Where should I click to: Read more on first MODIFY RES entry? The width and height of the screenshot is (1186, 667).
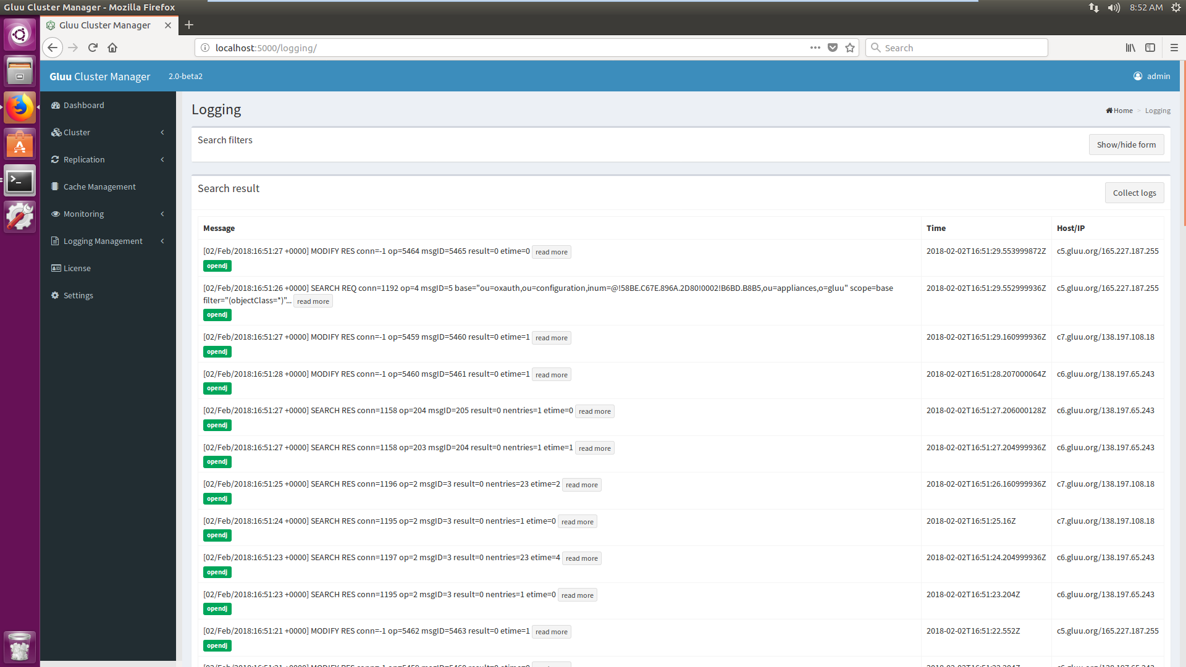552,251
